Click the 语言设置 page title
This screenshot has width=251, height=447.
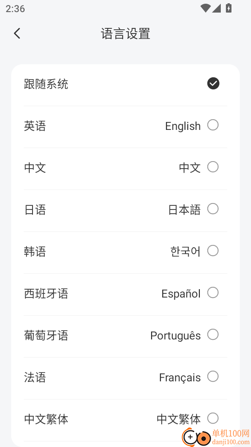125,34
